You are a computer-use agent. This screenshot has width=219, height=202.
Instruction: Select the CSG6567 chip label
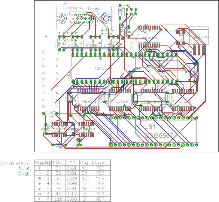(159, 136)
